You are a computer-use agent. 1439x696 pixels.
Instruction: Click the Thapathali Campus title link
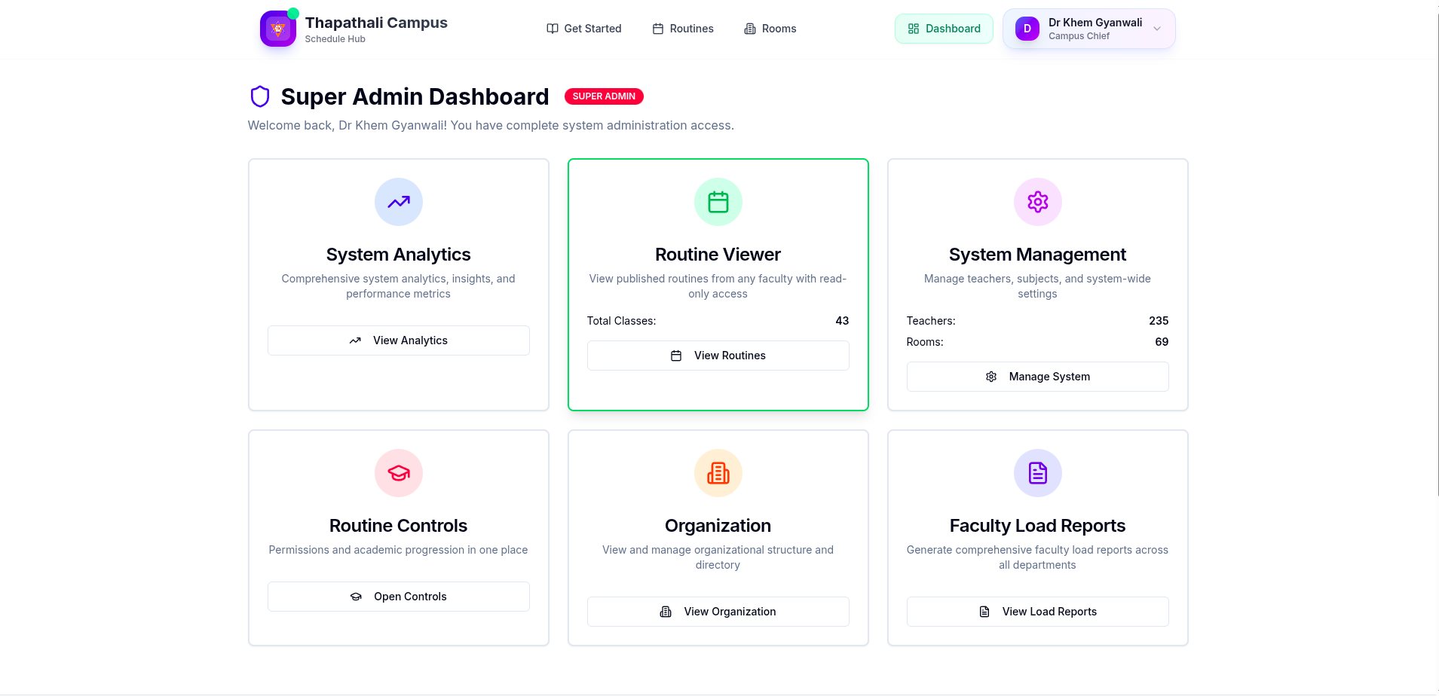pyautogui.click(x=376, y=23)
